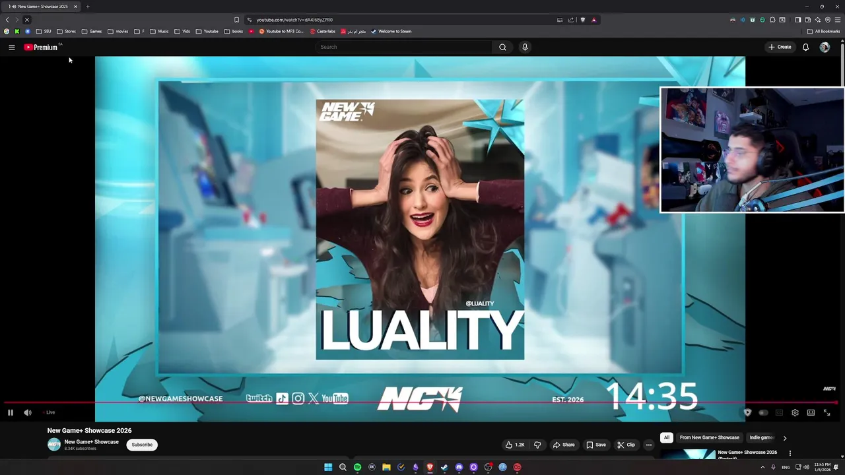Screen dimensions: 845x475
Task: Select the All filter chip
Action: tap(666, 437)
